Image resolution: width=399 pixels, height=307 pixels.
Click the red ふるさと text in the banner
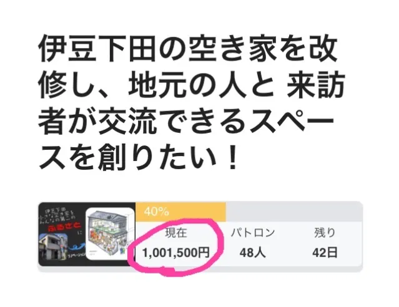64,226
